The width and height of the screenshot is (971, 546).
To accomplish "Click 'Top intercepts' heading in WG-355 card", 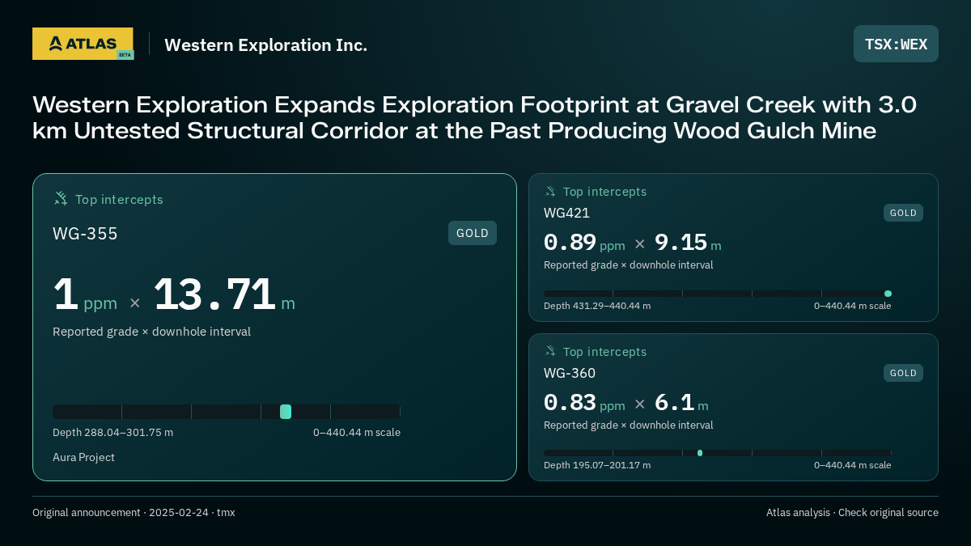I will [x=119, y=199].
